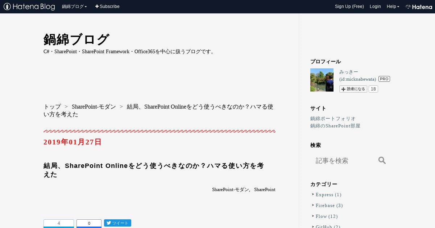435x228 pixels.
Task: Click the Facebook share count 0 button
Action: (89, 223)
